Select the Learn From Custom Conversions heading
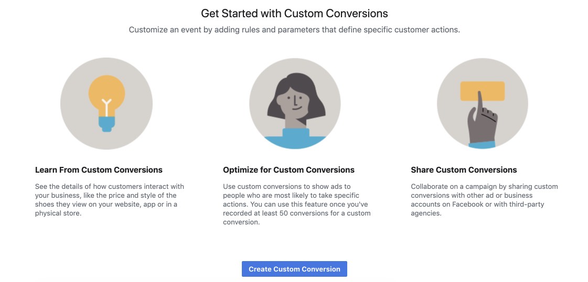588x282 pixels. click(x=99, y=170)
